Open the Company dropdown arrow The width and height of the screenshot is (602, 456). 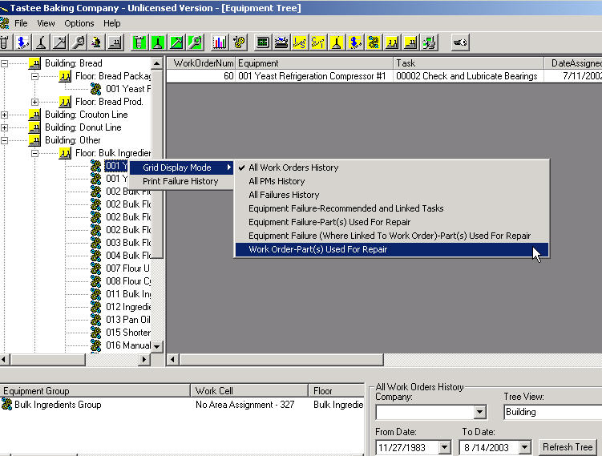coord(479,412)
